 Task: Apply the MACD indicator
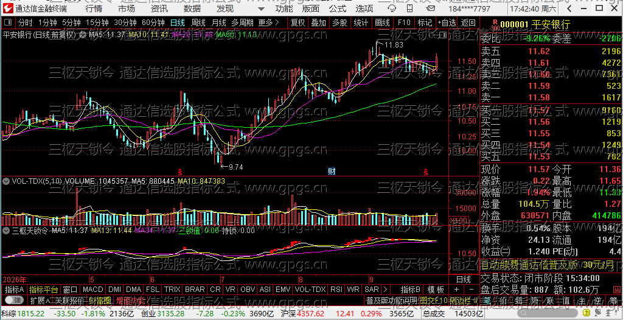(x=93, y=290)
